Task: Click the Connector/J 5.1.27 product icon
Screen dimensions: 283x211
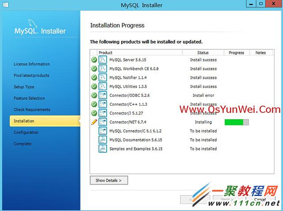Action: tap(103, 113)
